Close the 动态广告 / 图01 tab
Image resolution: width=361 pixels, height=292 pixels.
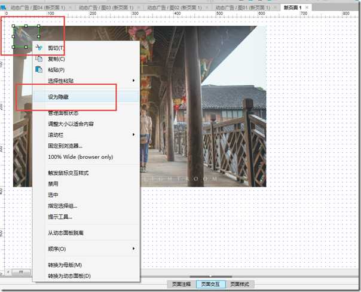pyautogui.click(x=275, y=8)
